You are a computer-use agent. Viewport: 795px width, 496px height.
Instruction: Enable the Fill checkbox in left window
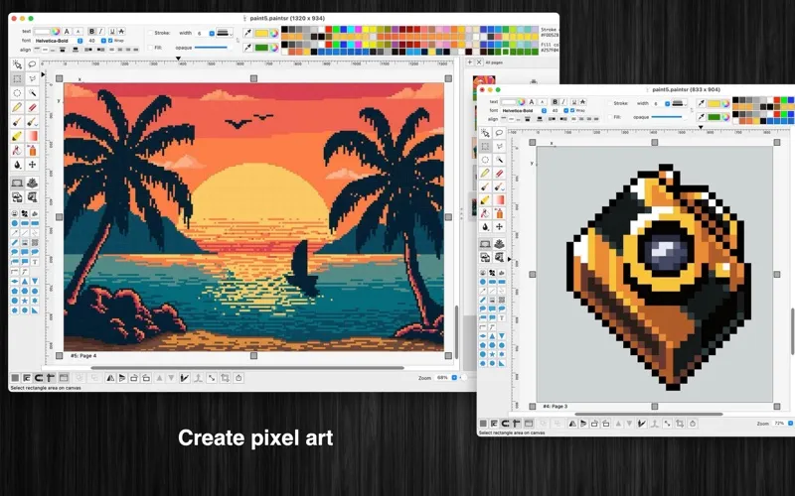coord(150,48)
